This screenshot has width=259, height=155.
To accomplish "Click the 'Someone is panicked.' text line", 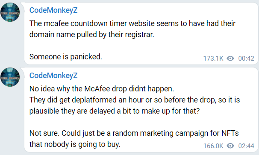I will [x=65, y=57].
